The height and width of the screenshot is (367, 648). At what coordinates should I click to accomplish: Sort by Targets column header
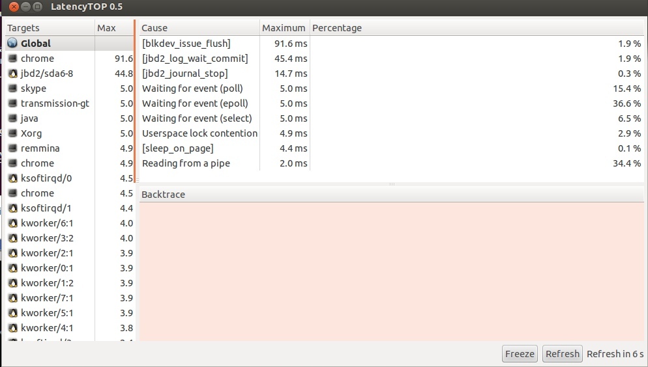pos(50,27)
